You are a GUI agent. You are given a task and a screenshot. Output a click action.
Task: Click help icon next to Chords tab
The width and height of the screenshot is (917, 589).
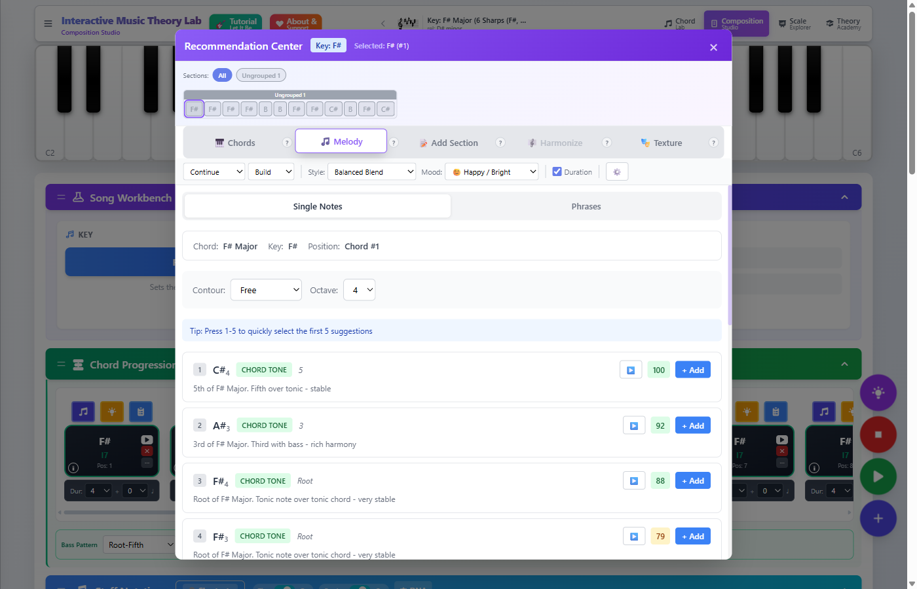(x=286, y=143)
